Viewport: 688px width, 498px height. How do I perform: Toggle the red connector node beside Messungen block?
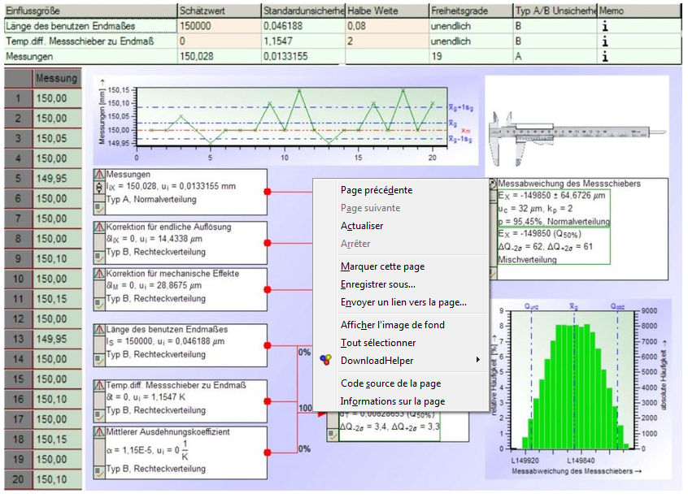tap(267, 192)
